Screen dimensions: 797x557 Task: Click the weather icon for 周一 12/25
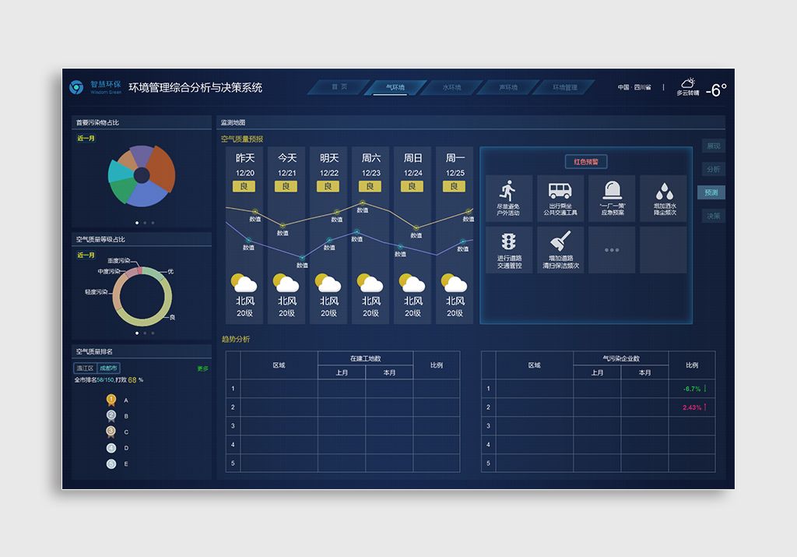pyautogui.click(x=455, y=283)
